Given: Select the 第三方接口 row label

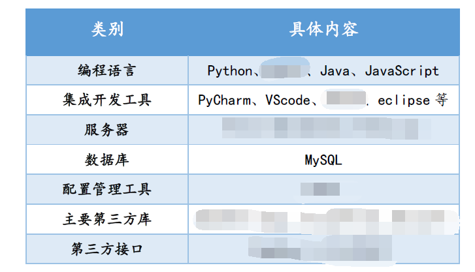Looking at the screenshot, I should coord(107,249).
